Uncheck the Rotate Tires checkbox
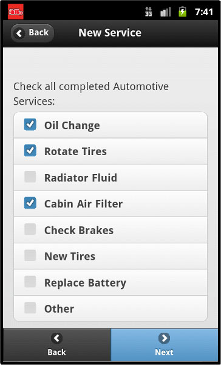Screen dimensions: 221x365 point(30,151)
